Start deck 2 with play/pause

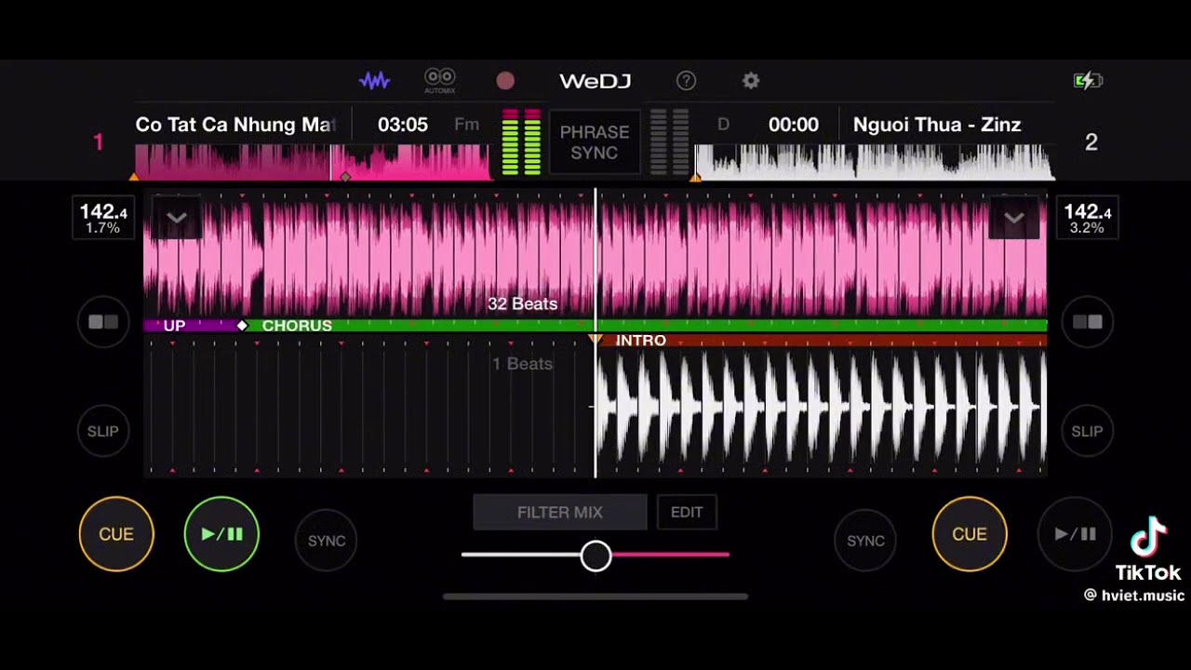pos(1075,534)
